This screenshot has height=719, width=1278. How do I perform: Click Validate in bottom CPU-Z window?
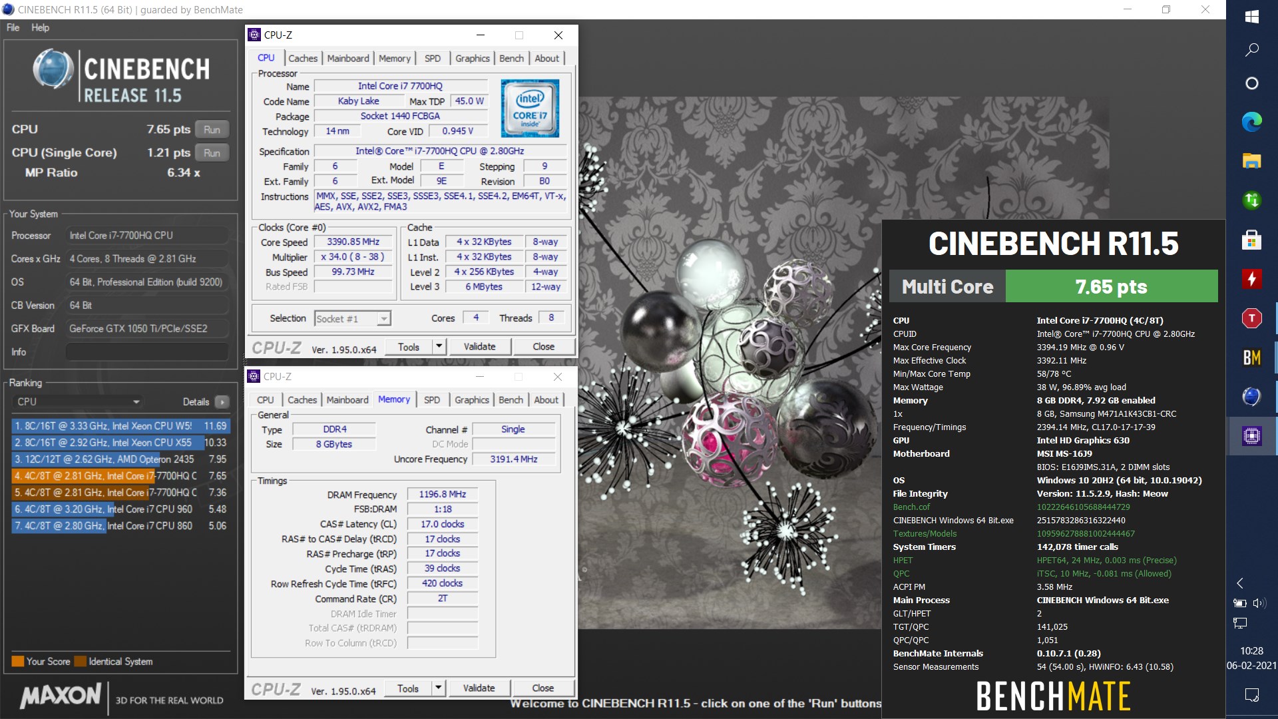[479, 688]
